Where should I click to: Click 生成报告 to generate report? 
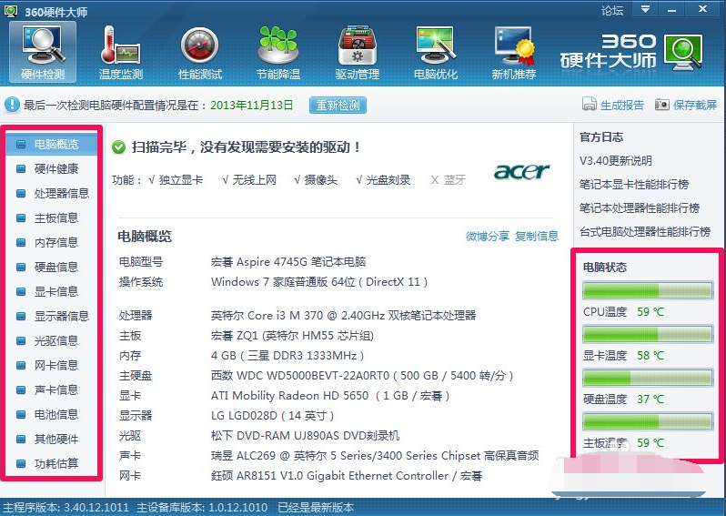[621, 106]
